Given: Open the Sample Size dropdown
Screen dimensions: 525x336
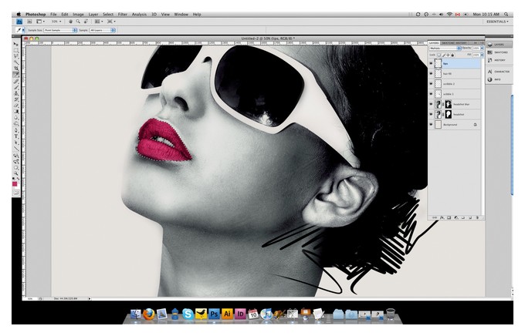Looking at the screenshot, I should [x=60, y=30].
